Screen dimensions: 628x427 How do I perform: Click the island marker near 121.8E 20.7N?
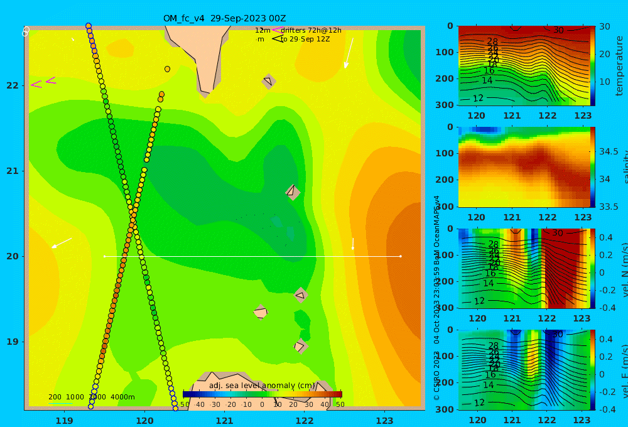[x=293, y=192]
